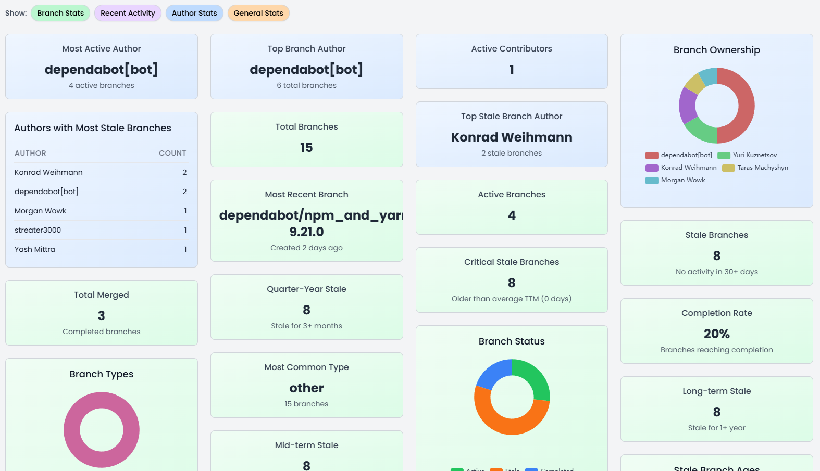Image resolution: width=820 pixels, height=471 pixels.
Task: Select the Morgan Wowk table row
Action: click(101, 211)
